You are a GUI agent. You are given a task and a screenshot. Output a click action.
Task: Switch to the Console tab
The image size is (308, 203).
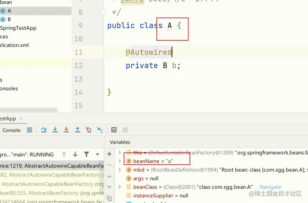[x=11, y=130]
